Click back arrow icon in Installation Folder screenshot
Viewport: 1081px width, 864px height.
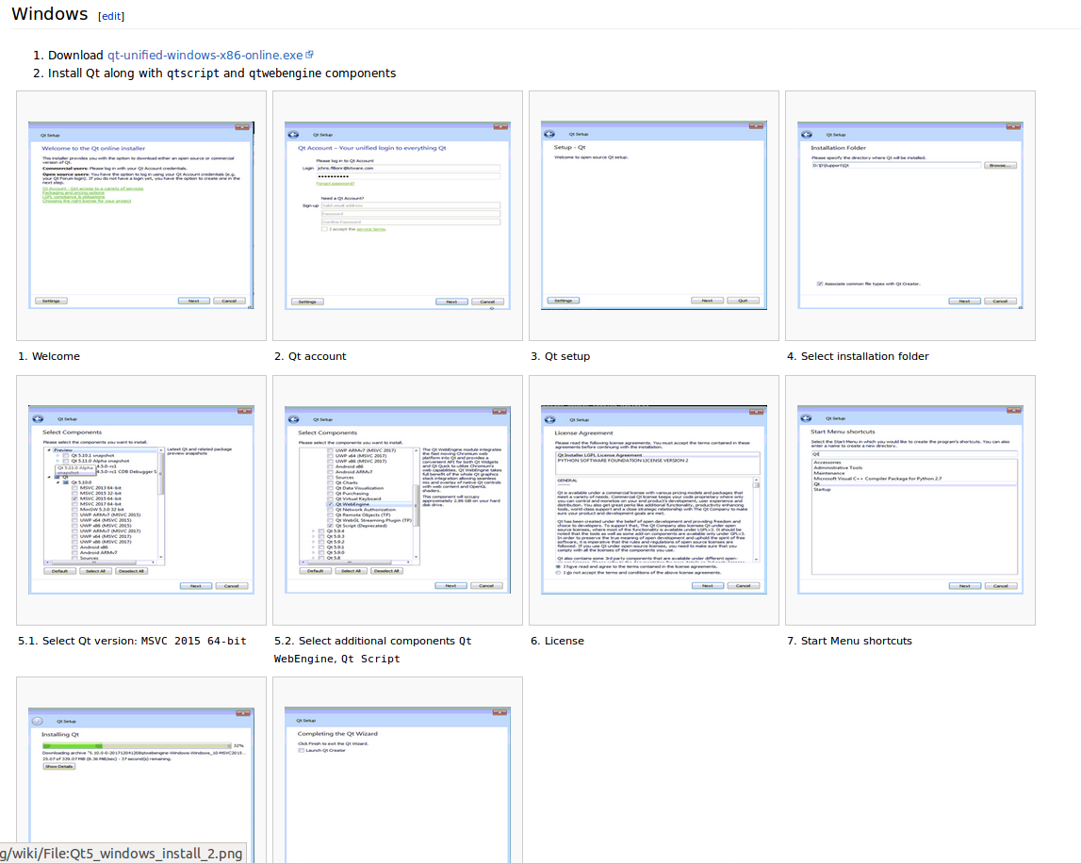(x=806, y=135)
